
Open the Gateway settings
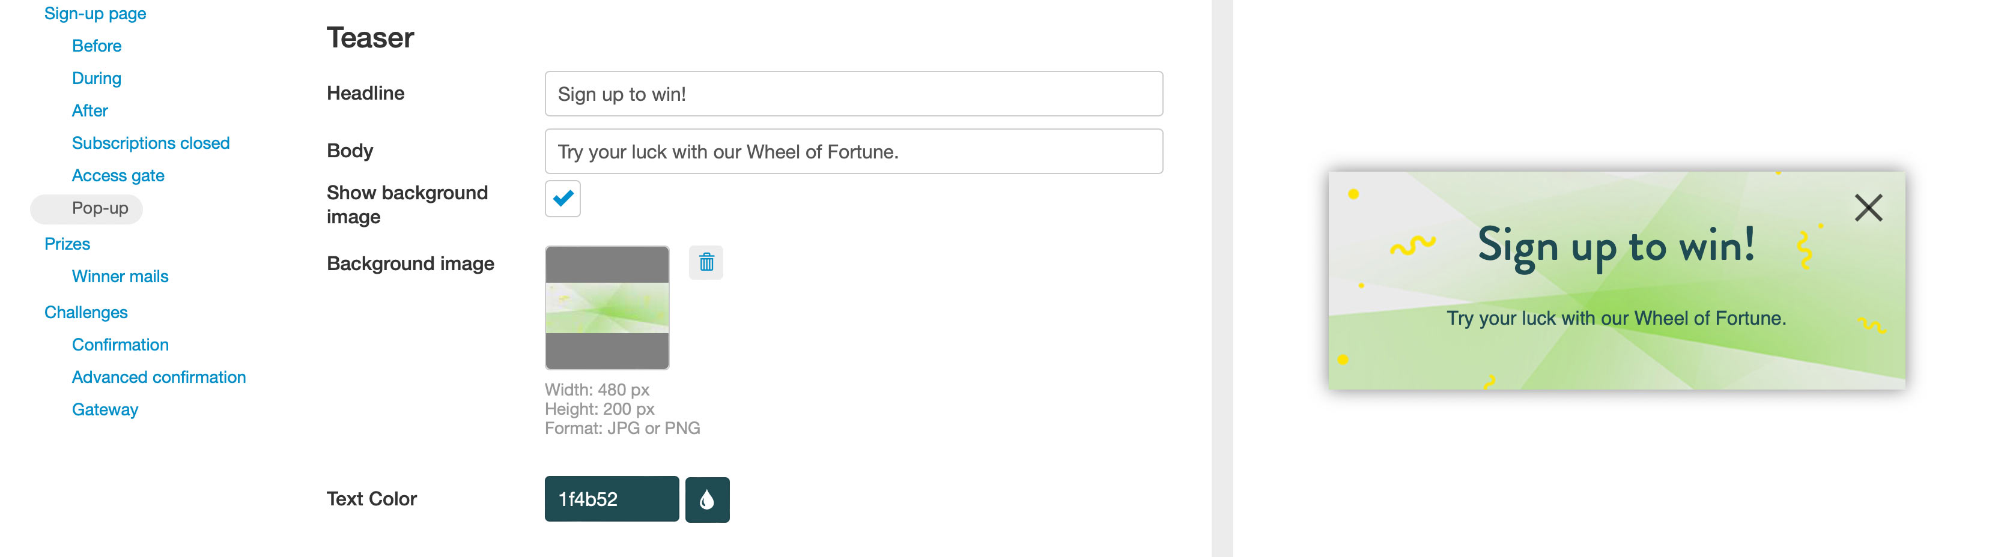point(105,409)
